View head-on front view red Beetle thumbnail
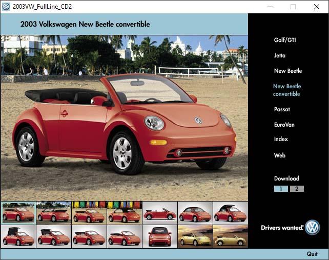The height and width of the screenshot is (260, 329). coord(160,236)
